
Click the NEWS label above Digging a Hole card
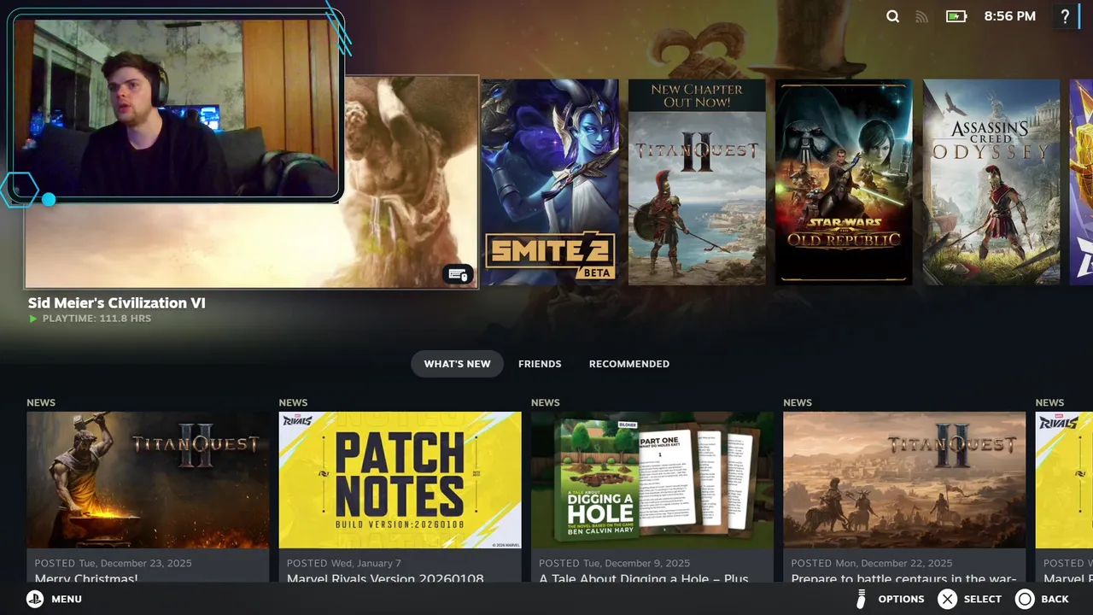point(545,402)
